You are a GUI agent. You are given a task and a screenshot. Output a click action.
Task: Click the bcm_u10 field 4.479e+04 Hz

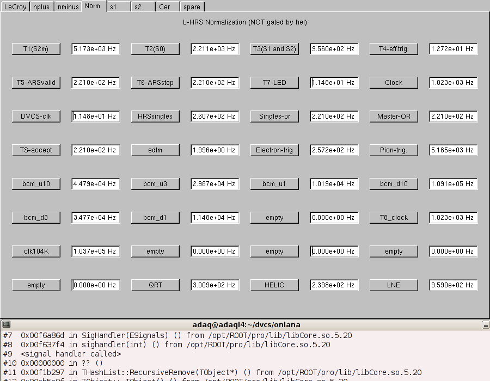tap(96, 184)
